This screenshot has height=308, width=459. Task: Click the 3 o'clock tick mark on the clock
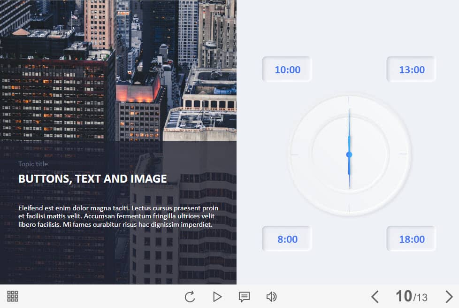(x=404, y=154)
